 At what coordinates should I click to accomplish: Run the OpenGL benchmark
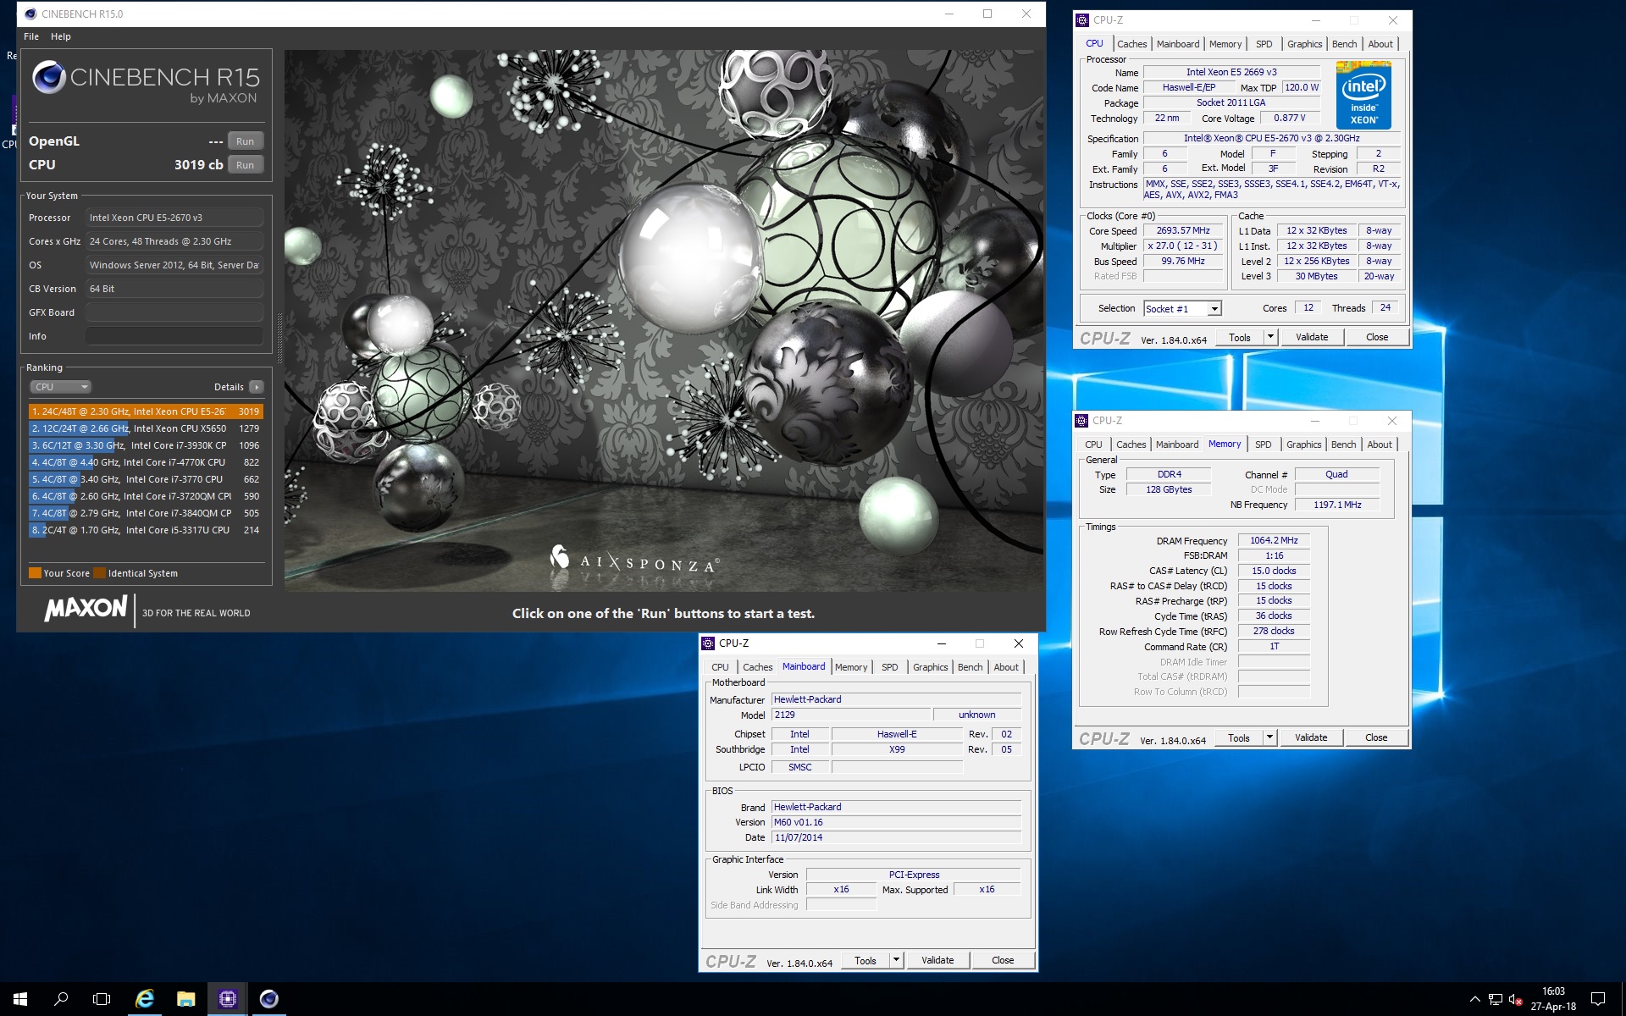click(246, 141)
